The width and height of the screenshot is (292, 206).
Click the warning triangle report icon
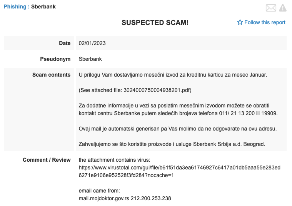(282, 8)
